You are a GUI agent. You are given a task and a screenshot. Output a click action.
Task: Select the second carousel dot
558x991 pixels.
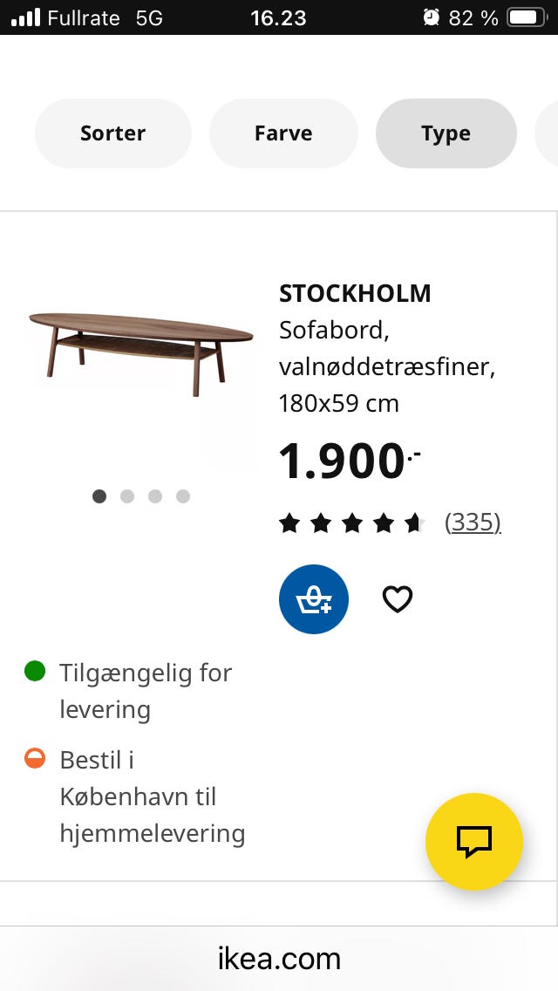point(127,495)
